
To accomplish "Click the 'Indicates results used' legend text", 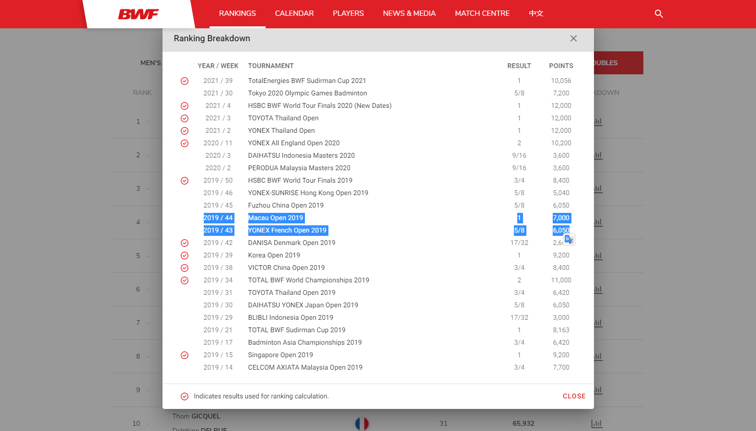I will 261,396.
